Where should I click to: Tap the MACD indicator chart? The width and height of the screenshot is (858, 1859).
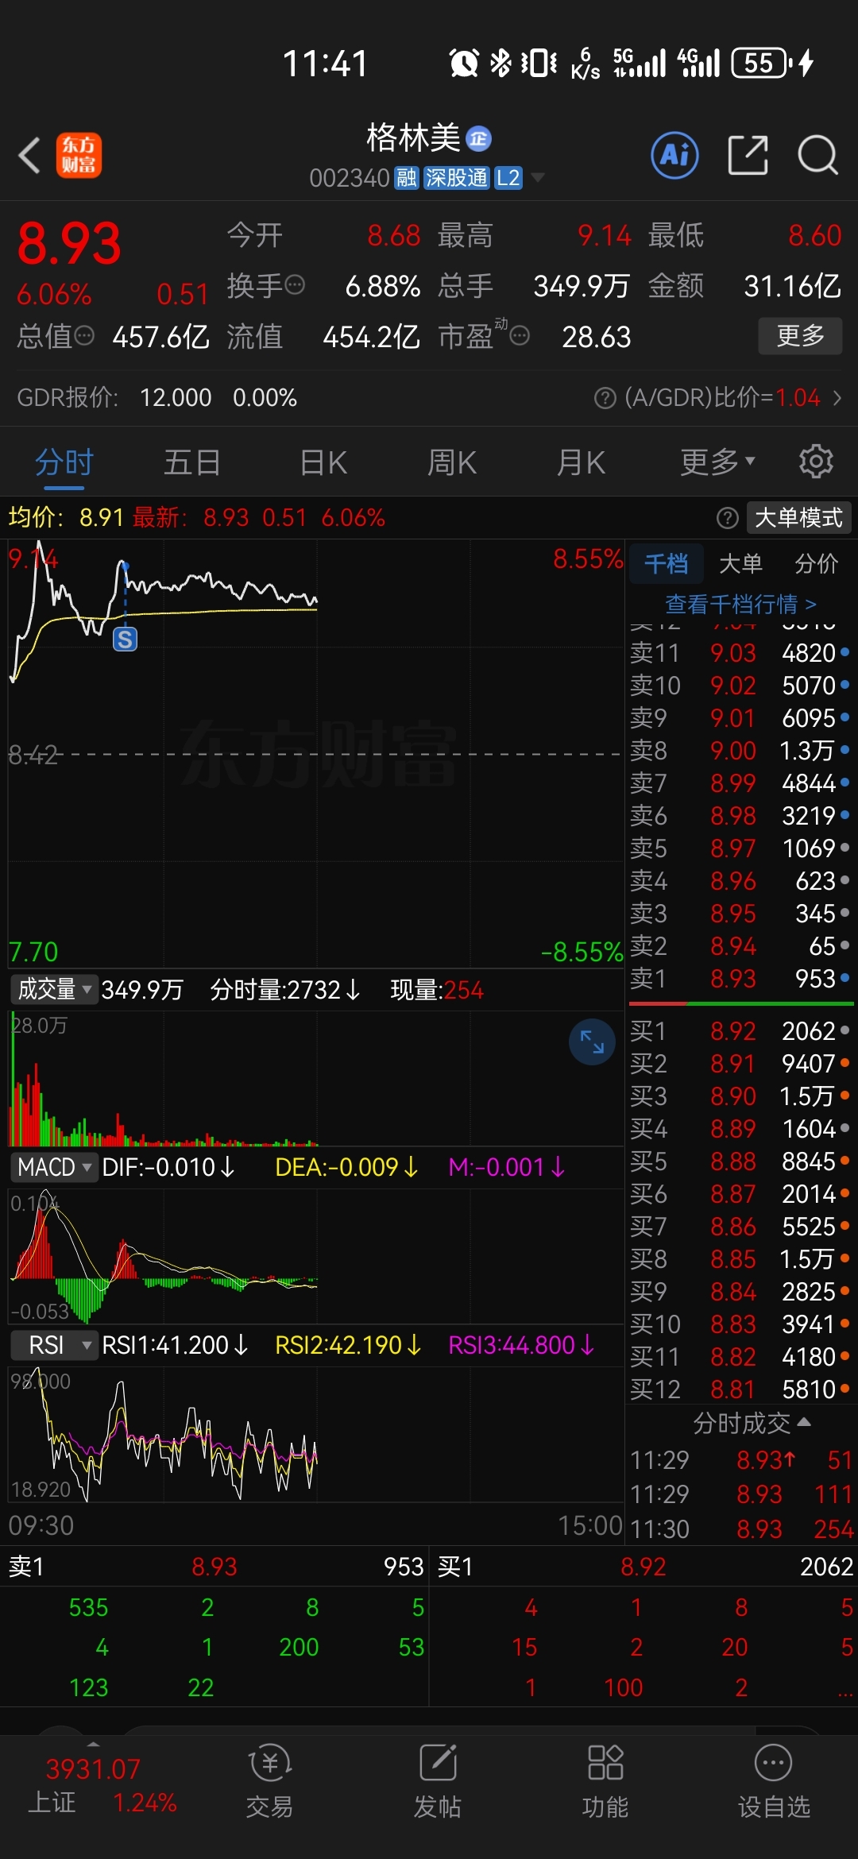pyautogui.click(x=315, y=1256)
